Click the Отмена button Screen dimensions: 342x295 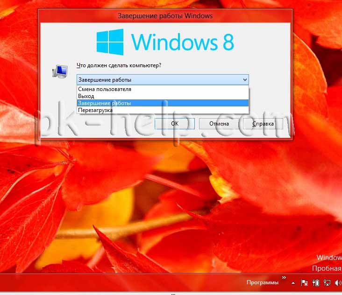click(x=219, y=124)
